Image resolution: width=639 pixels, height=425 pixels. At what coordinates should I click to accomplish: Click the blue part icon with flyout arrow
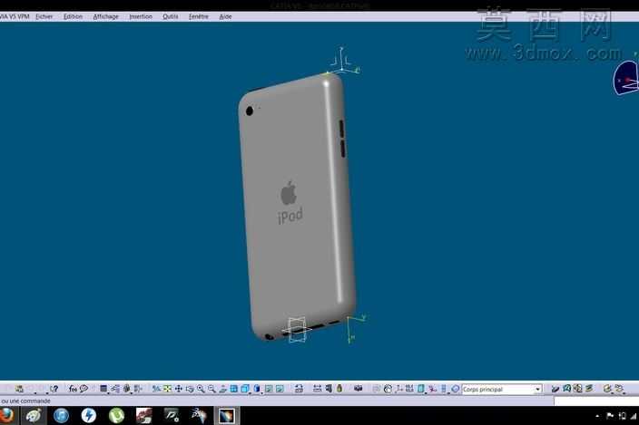(421, 389)
